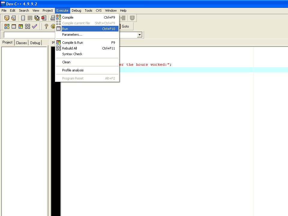
Task: Switch to the Debug side tab
Action: point(35,43)
